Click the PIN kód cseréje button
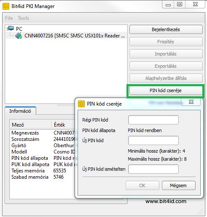The height and width of the screenshot is (217, 207). [x=166, y=90]
